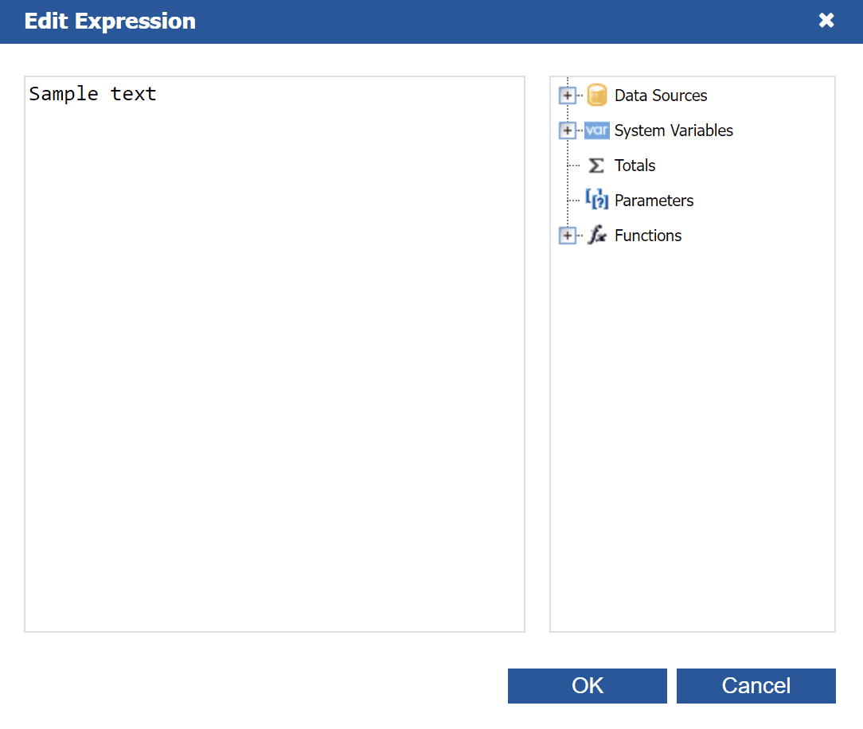Image resolution: width=863 pixels, height=729 pixels.
Task: Select the Totals item label
Action: coord(635,166)
